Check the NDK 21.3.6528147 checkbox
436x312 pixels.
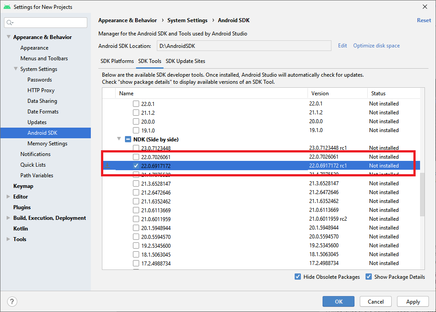[136, 183]
